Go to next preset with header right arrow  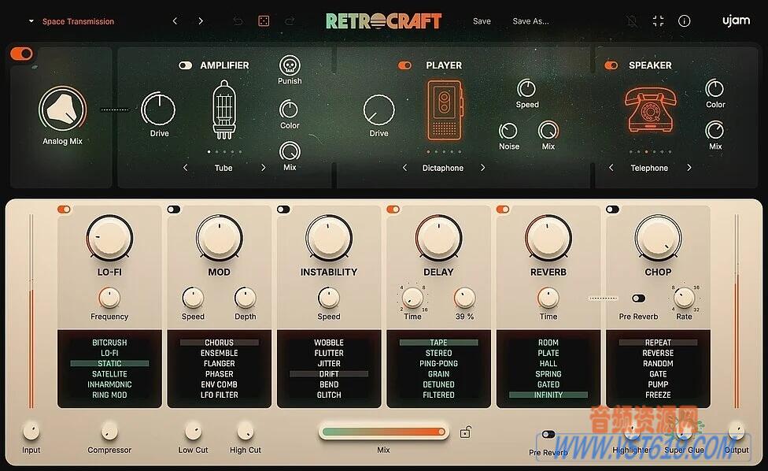click(x=201, y=21)
